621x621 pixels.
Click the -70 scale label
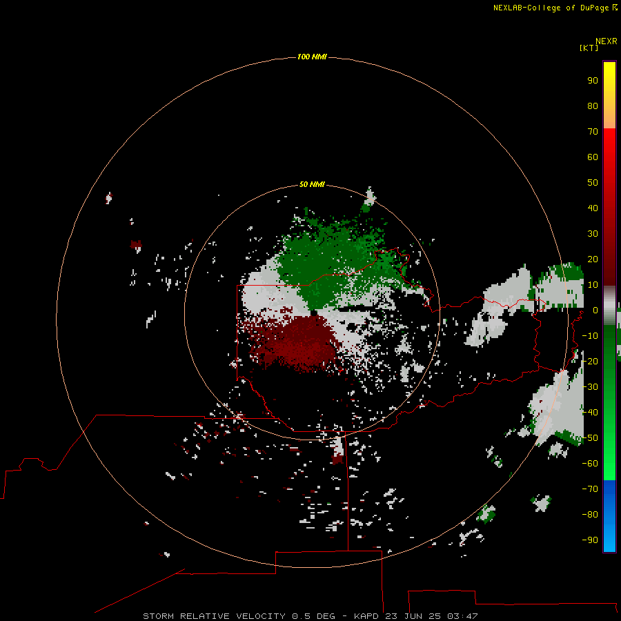[590, 489]
